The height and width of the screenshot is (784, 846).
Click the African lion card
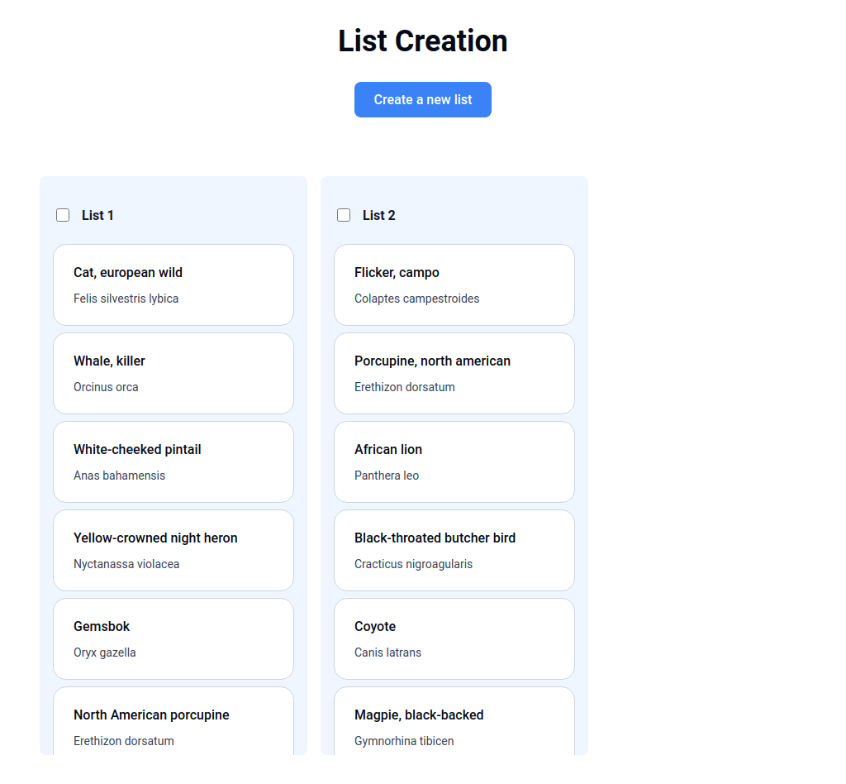click(x=454, y=461)
